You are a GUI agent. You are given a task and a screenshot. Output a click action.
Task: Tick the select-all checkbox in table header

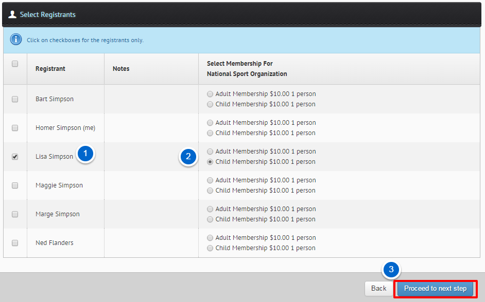15,64
